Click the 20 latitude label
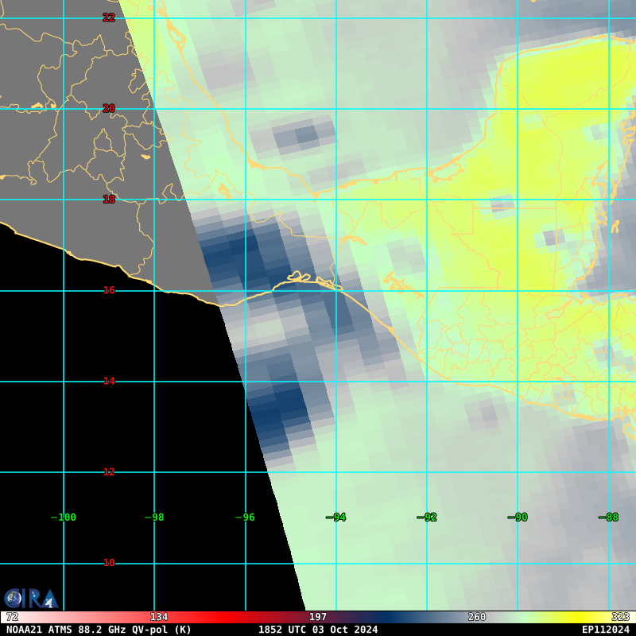Image resolution: width=636 pixels, height=636 pixels. tap(109, 108)
